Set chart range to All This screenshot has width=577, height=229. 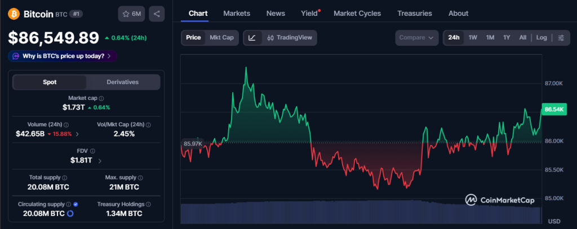(522, 38)
